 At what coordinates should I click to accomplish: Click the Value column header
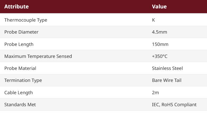159,7
